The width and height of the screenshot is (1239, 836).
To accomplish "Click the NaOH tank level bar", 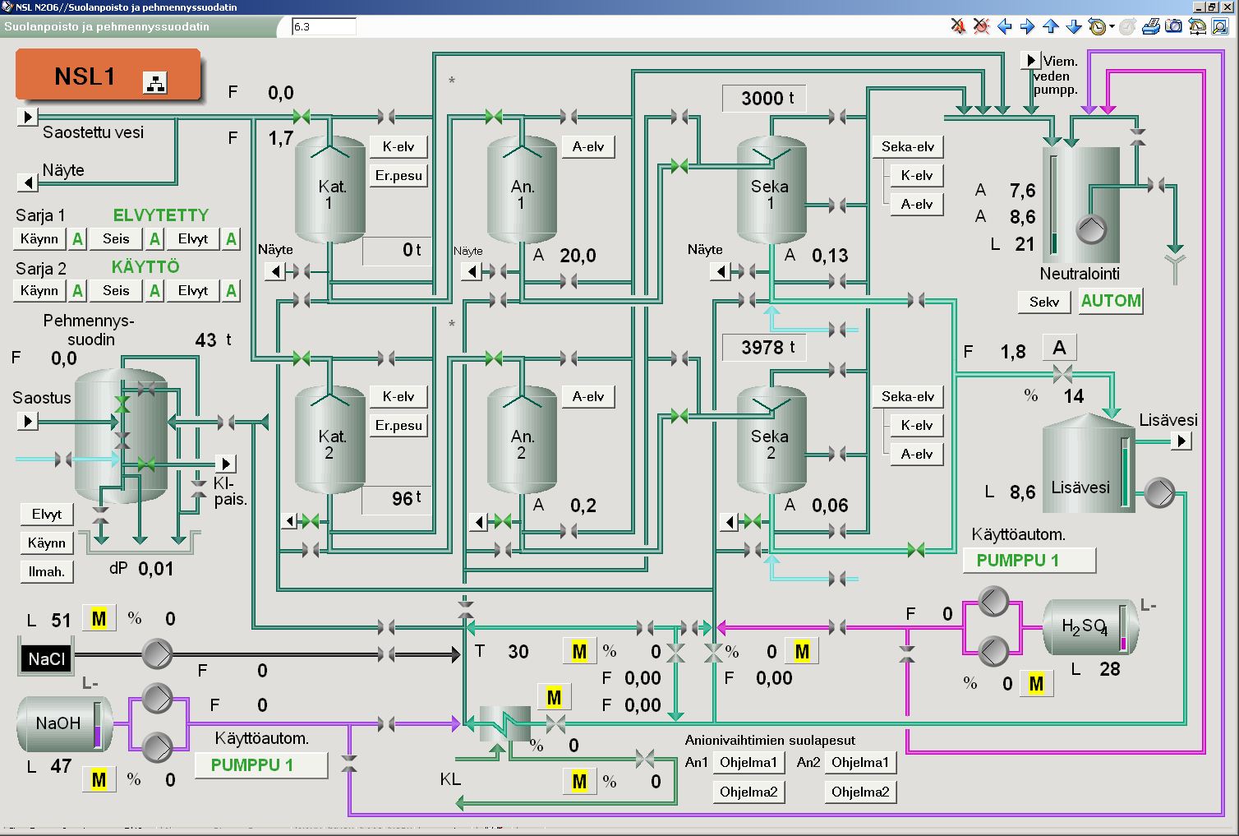I will tap(97, 725).
